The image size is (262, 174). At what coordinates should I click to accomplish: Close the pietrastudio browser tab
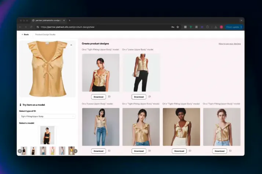64,20
